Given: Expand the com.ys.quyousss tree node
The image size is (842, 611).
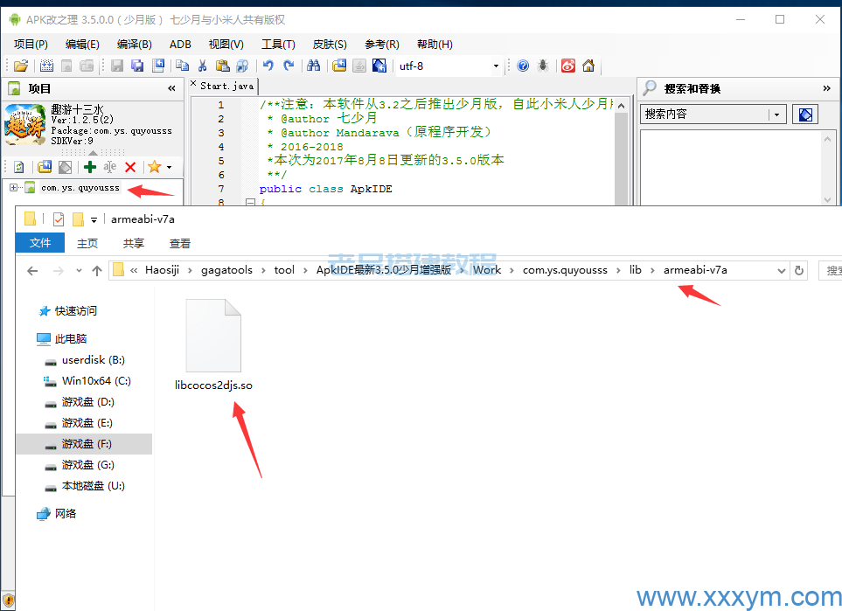Looking at the screenshot, I should coord(14,187).
